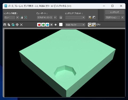The height and width of the screenshot is (100, 128).
Task: Toggle the UI overlay display icon
Action: [x=90, y=25]
